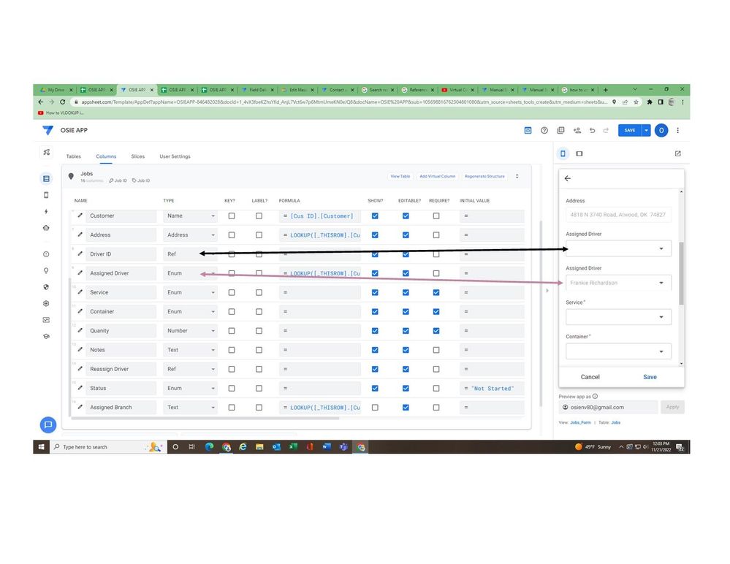Viewport: 730px width, 564px height.
Task: Click Add Virtual Column button
Action: click(437, 176)
